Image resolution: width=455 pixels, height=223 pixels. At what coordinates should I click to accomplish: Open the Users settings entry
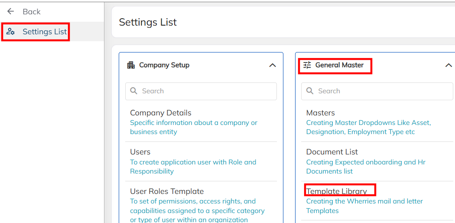point(140,152)
